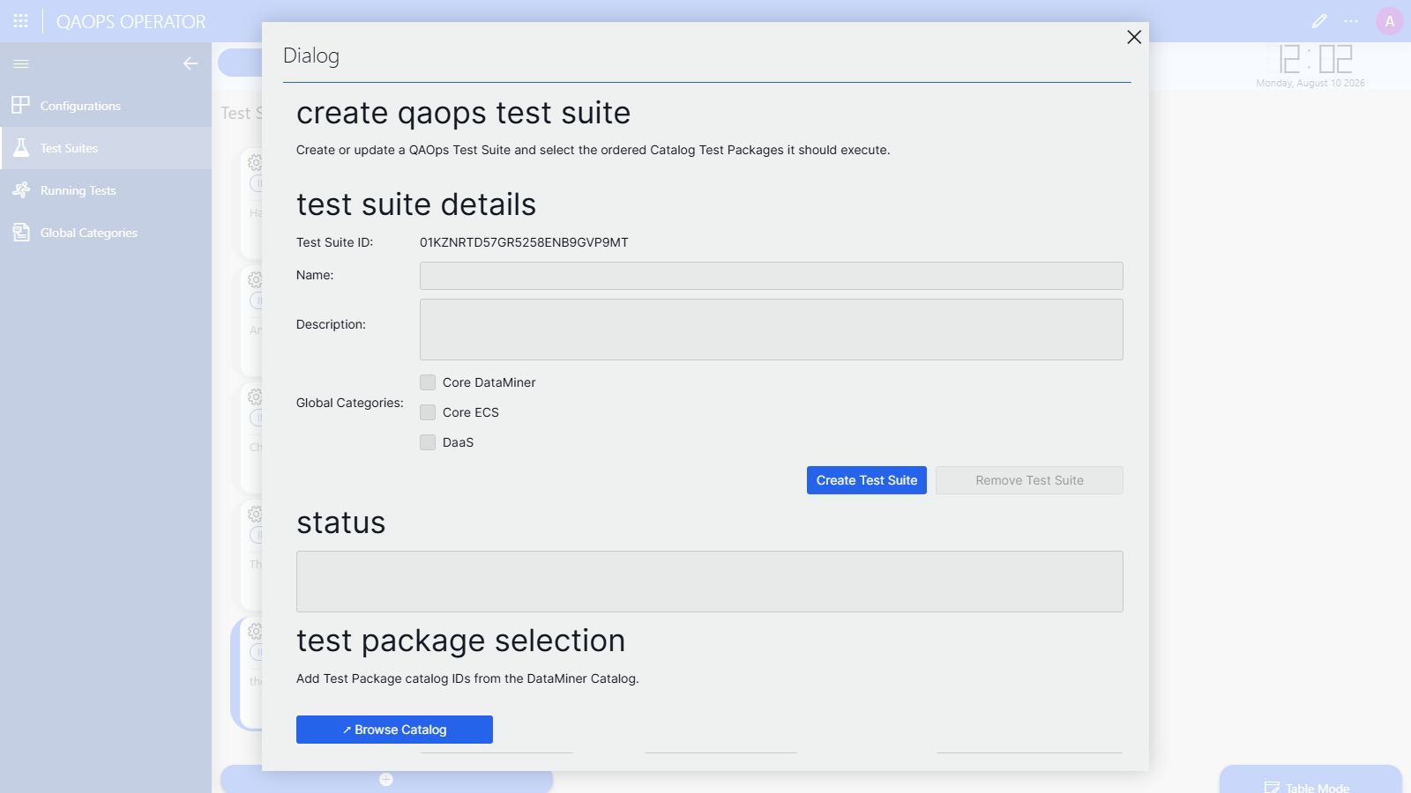Open Global Categories page in sidebar
Image resolution: width=1411 pixels, height=793 pixels.
point(106,233)
